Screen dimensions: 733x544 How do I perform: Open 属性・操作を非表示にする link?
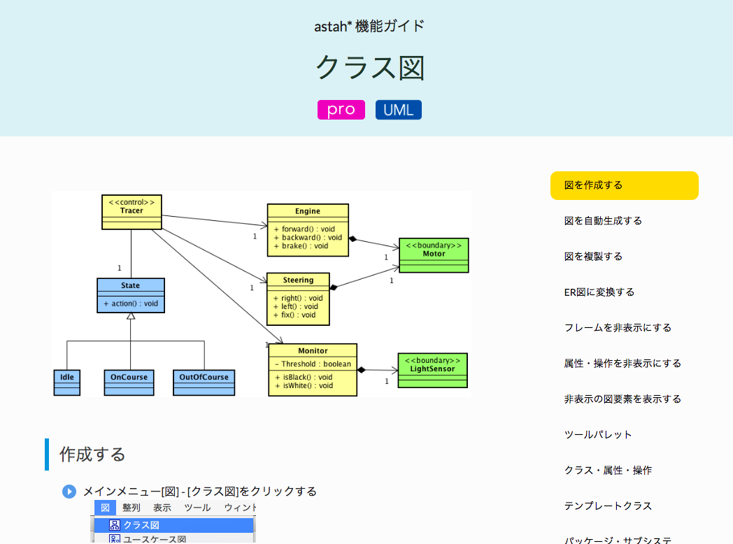pos(622,364)
